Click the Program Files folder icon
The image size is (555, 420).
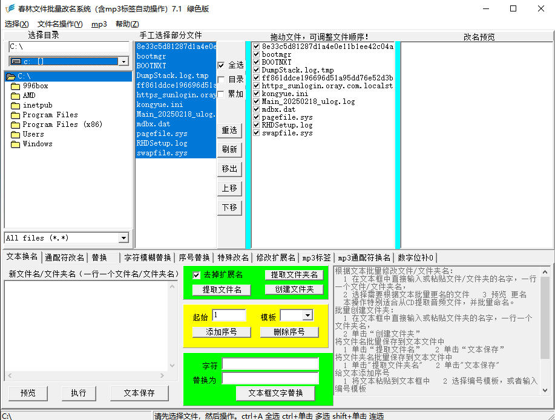click(x=16, y=115)
